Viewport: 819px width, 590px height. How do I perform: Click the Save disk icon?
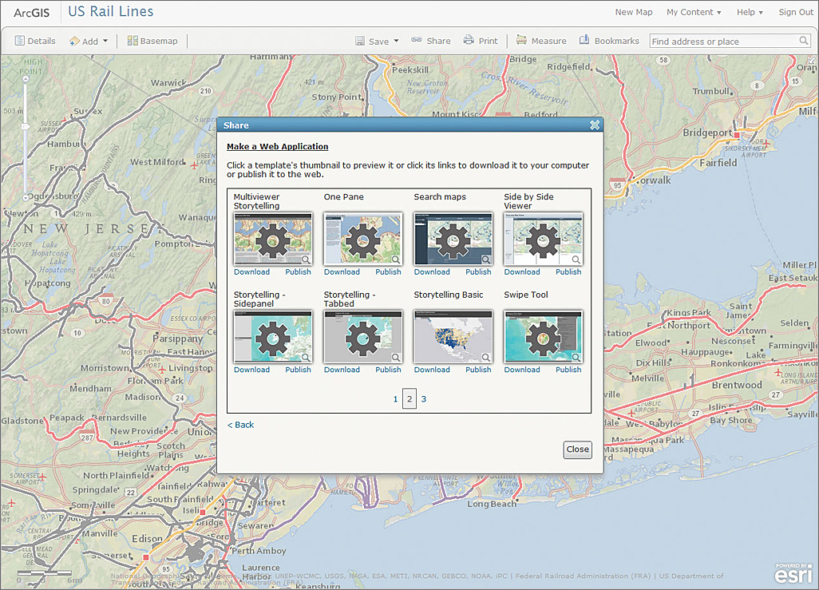(360, 41)
